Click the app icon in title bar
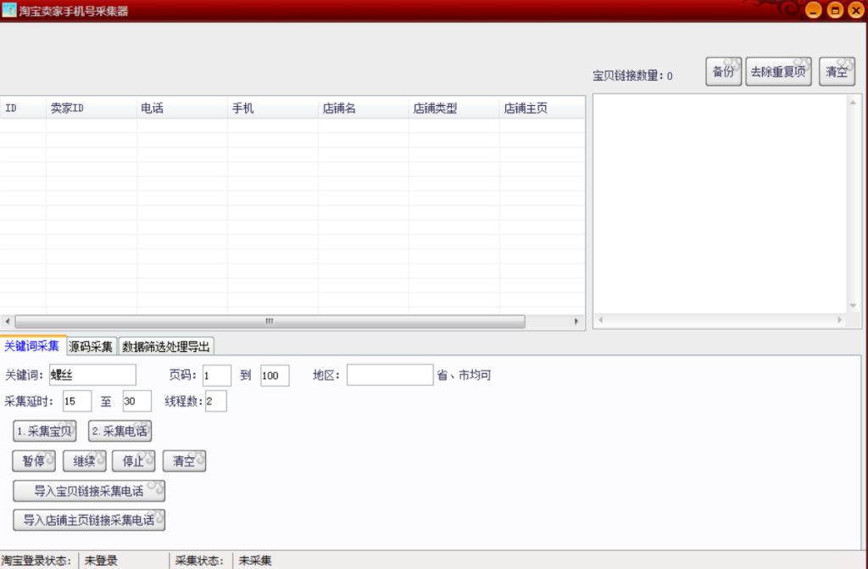The height and width of the screenshot is (569, 868). pyautogui.click(x=8, y=10)
